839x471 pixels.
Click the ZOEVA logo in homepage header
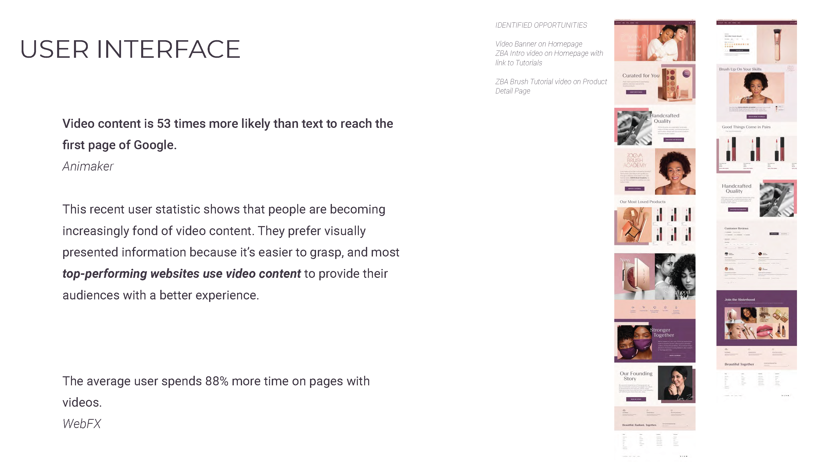tap(618, 23)
